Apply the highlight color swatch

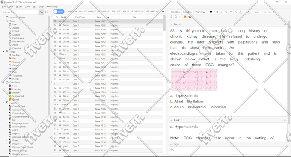coord(248,12)
